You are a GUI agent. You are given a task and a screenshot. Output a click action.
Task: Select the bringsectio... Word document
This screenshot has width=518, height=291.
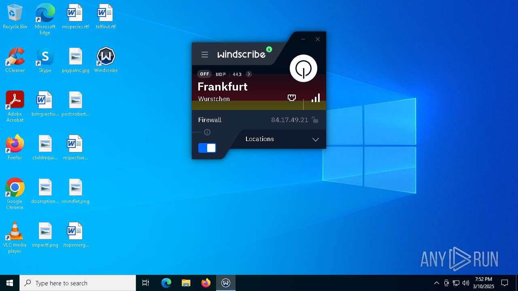45,104
